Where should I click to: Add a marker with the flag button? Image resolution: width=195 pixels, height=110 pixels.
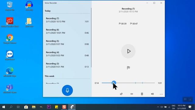tap(128, 68)
